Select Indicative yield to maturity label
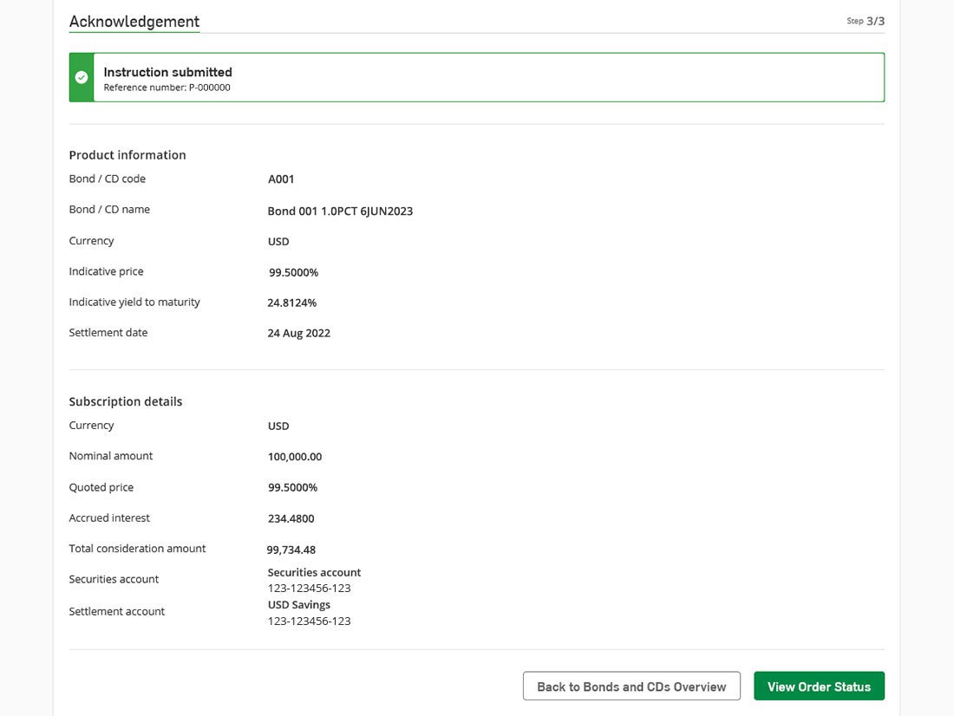This screenshot has height=716, width=954. pos(134,302)
